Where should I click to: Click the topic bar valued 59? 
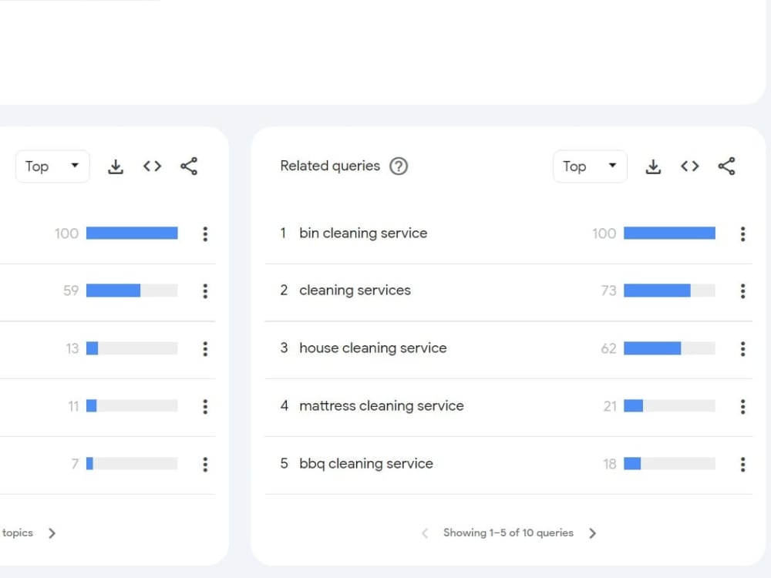tap(132, 291)
